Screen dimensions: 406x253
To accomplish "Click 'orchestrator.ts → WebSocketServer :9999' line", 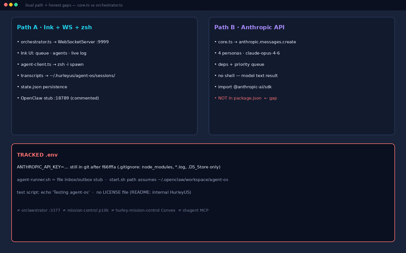I will pyautogui.click(x=63, y=42).
